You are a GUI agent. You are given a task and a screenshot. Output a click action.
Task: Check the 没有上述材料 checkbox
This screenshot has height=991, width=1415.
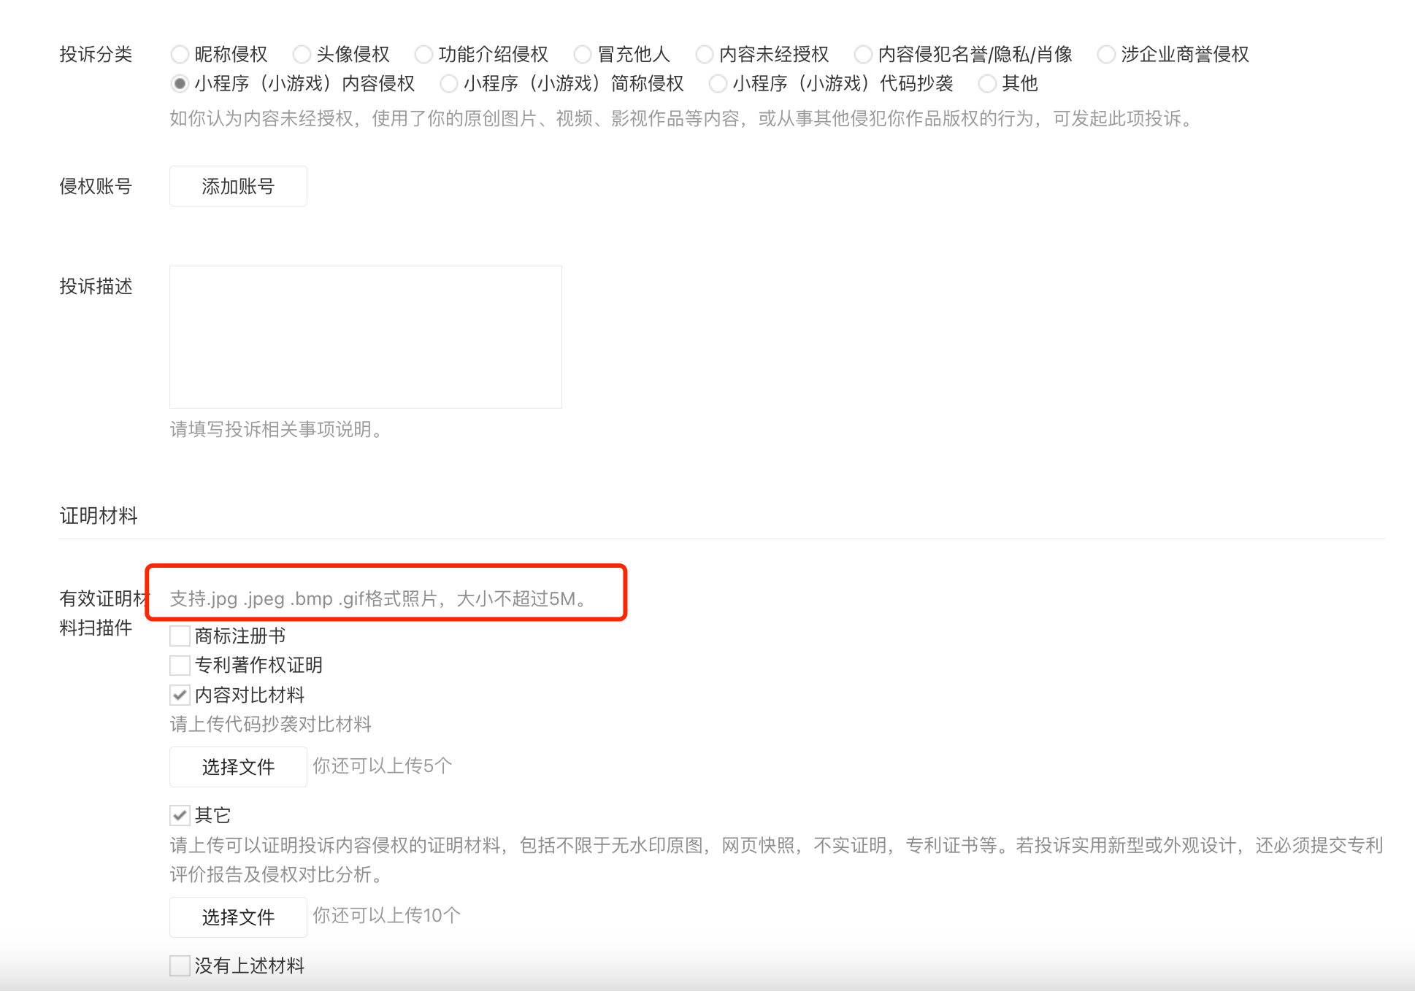point(180,966)
